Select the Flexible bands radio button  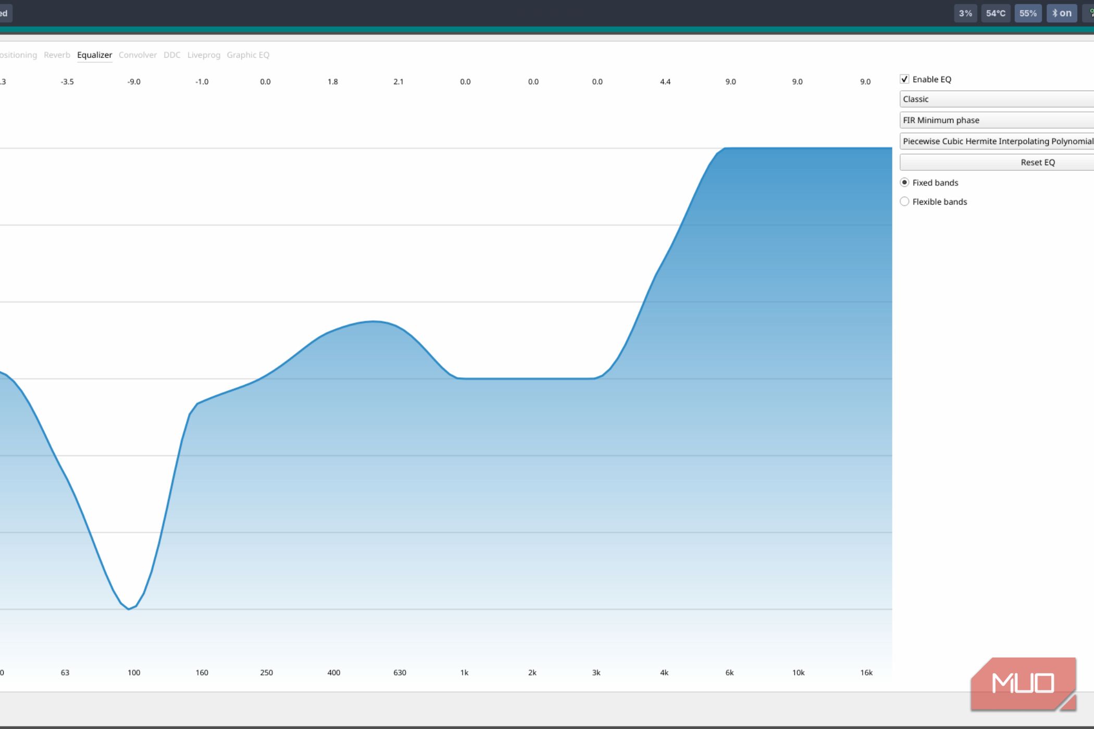point(904,202)
